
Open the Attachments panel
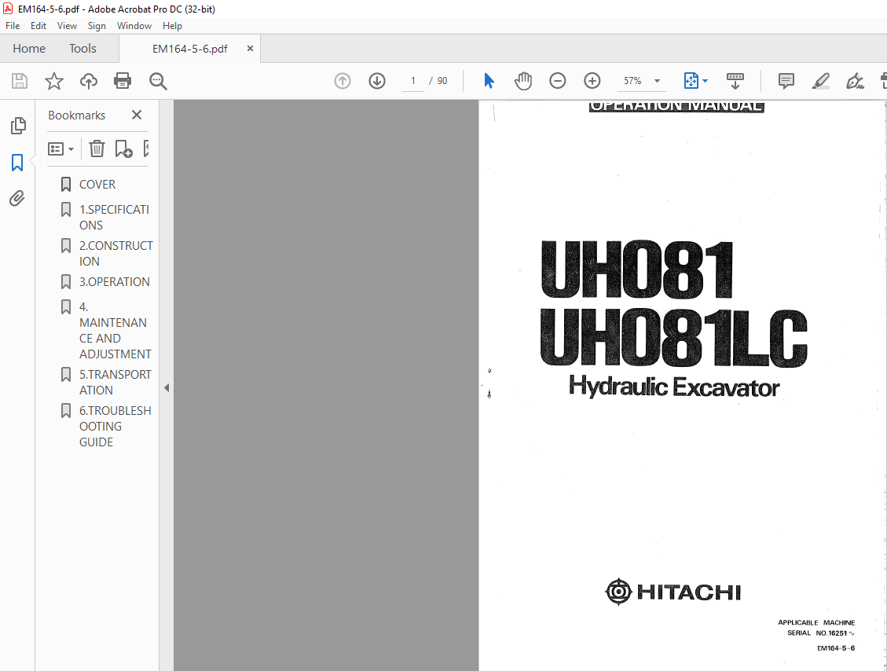coord(17,199)
